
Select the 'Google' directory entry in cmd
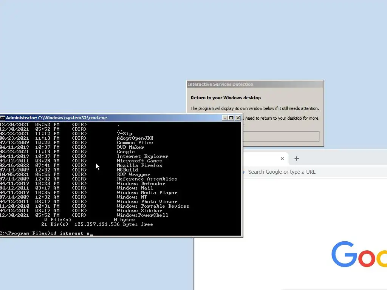click(x=125, y=152)
